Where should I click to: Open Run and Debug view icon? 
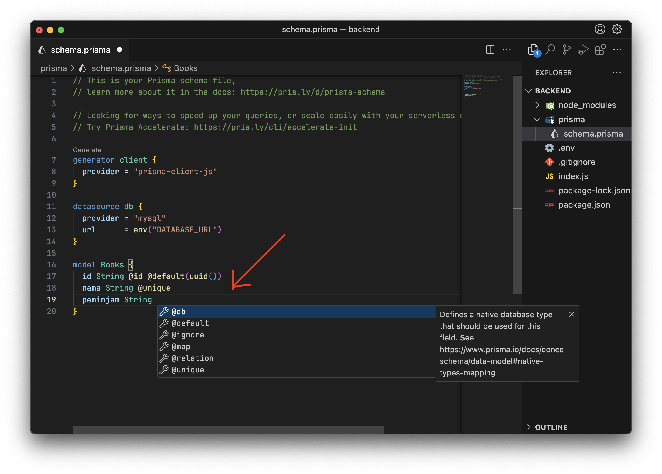tap(583, 50)
